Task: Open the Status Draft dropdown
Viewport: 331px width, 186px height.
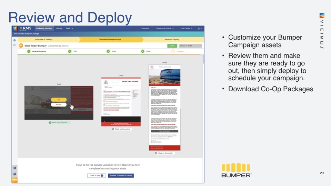Action: [x=190, y=46]
